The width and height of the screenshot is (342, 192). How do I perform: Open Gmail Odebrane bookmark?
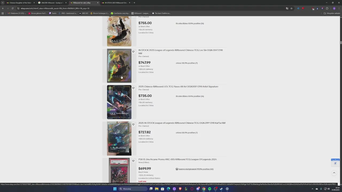(x=17, y=13)
